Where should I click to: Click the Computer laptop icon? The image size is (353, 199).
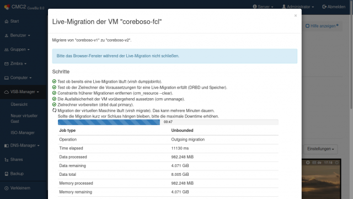7,78
